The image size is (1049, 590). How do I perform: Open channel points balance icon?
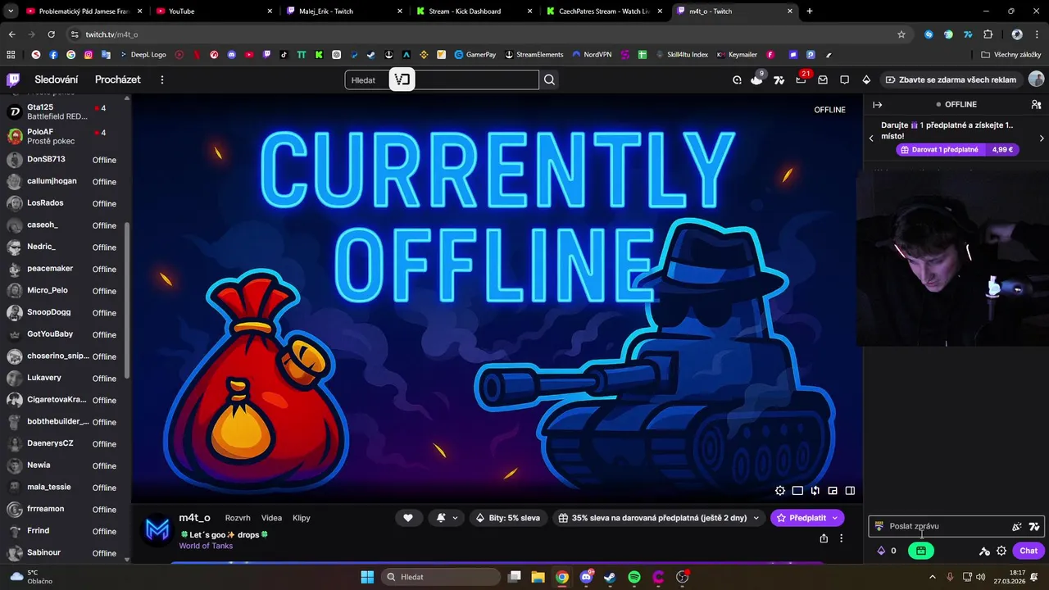(x=888, y=551)
